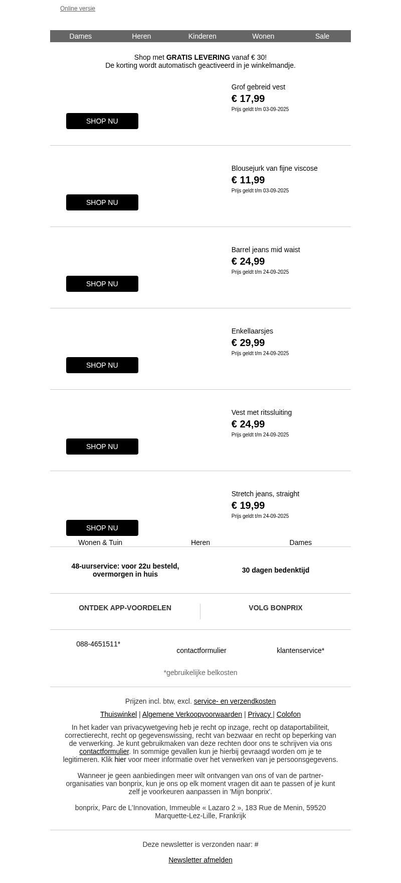Image resolution: width=401 pixels, height=883 pixels.
Task: Click SHOP NU for Enkellaarsjes
Action: [x=102, y=365]
